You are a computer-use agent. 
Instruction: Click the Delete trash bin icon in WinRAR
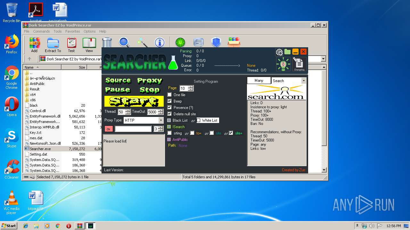107,42
